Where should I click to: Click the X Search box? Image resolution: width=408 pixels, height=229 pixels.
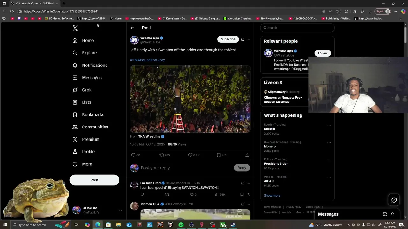coord(297,28)
